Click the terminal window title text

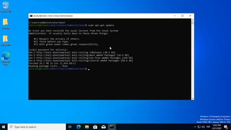pyautogui.click(x=53, y=16)
